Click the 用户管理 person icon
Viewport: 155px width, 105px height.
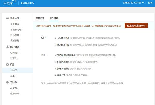(7, 47)
